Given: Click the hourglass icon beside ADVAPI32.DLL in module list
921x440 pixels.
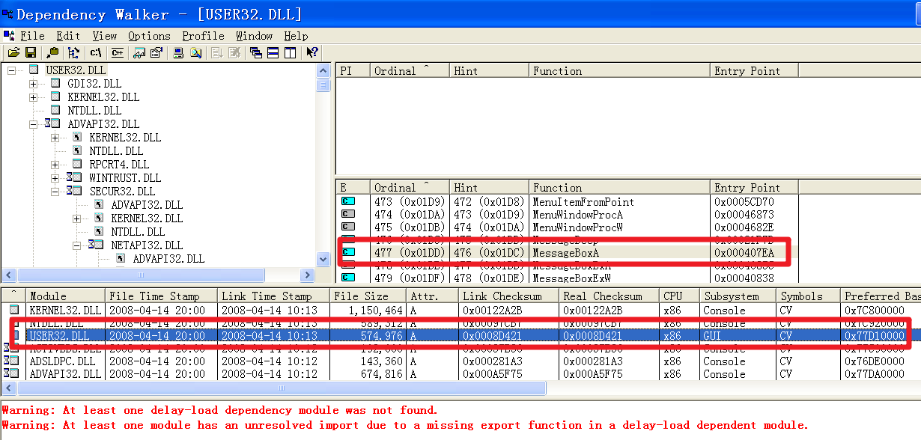Looking at the screenshot, I should (10, 373).
